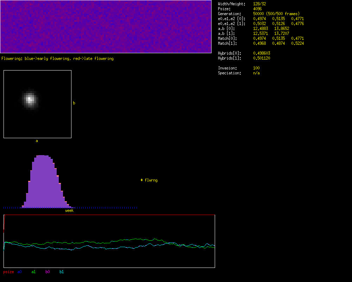Click the purple flowering histogram
The width and height of the screenshot is (352, 282).
tap(48, 181)
